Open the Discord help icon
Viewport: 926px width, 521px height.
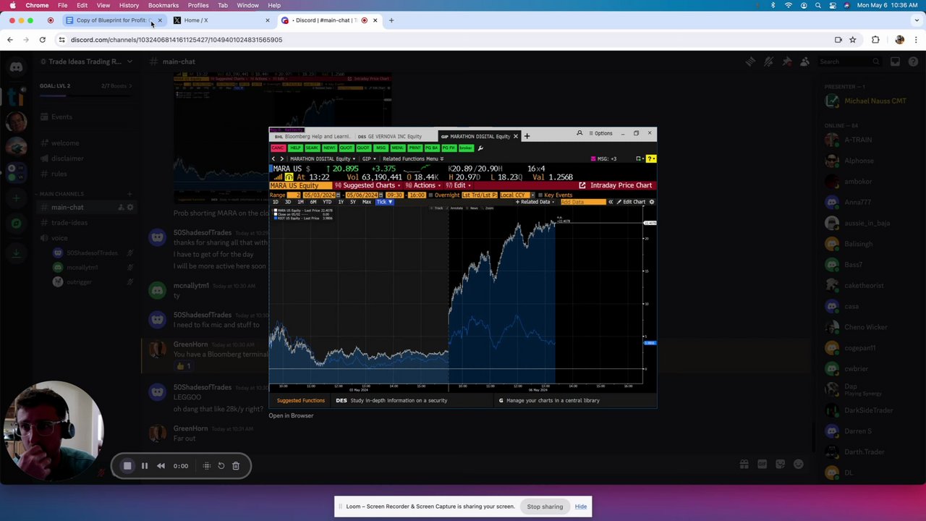(x=912, y=62)
